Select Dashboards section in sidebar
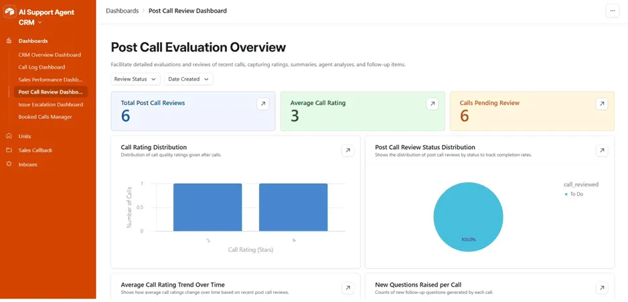The width and height of the screenshot is (628, 302). pyautogui.click(x=33, y=41)
